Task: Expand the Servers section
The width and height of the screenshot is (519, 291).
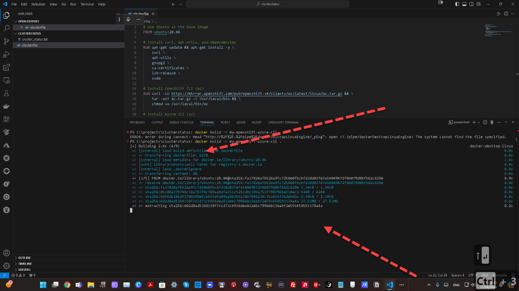Action: [24, 270]
